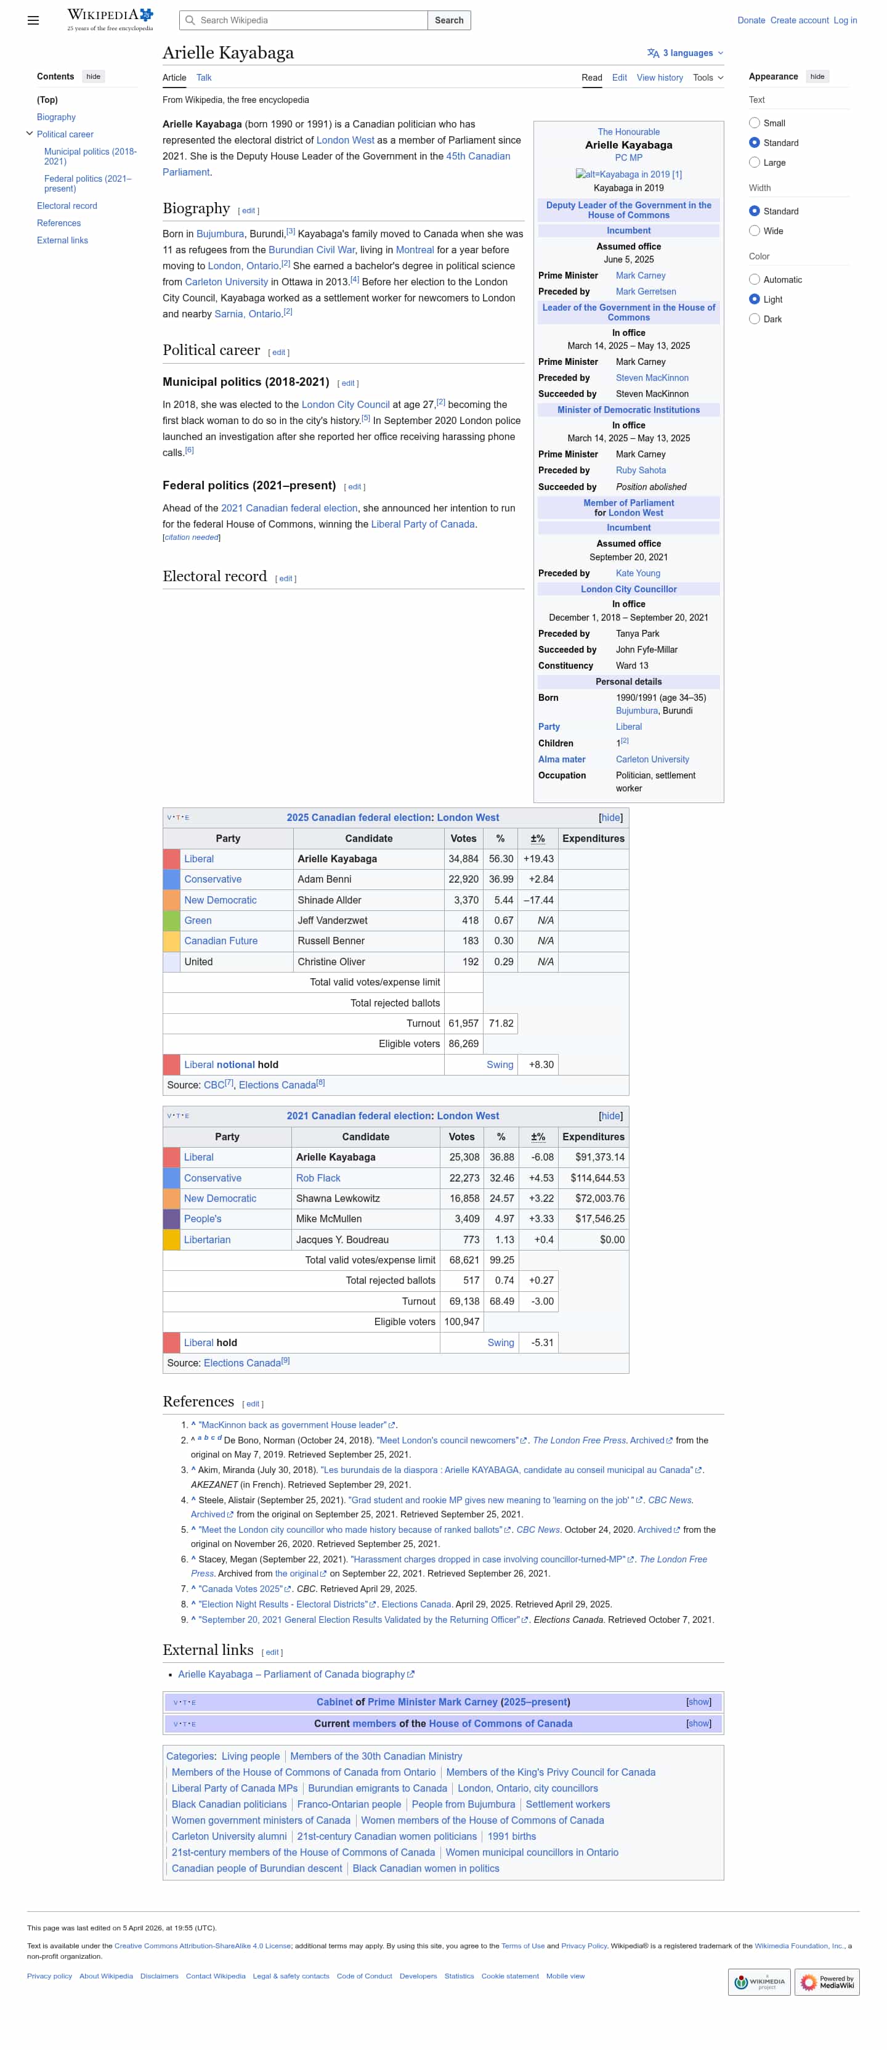Open the 2021 Canadian federal election link in the Federal politics paragraph
This screenshot has height=2050, width=887.
point(289,508)
